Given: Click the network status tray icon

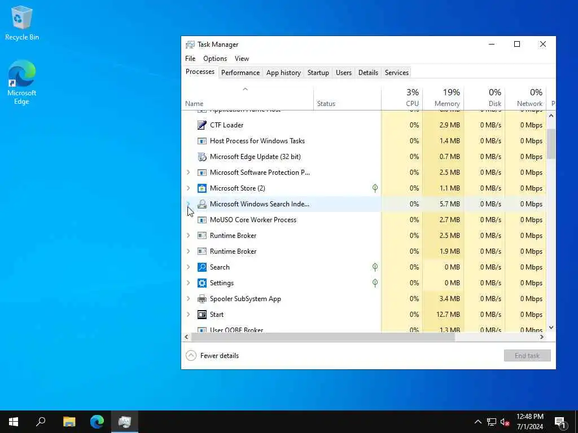Looking at the screenshot, I should (492, 422).
